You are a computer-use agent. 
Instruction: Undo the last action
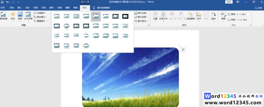tap(7, 2)
